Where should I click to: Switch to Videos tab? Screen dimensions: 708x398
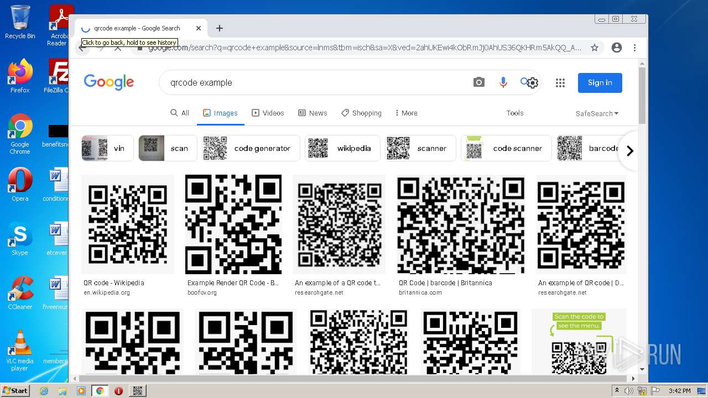[x=268, y=113]
